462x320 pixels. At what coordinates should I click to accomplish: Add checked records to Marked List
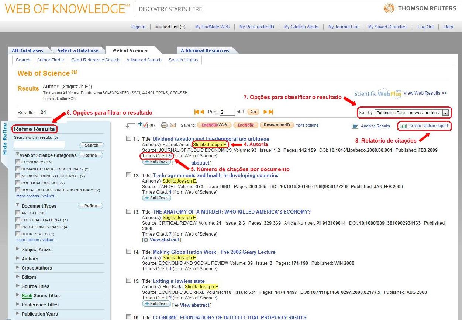[143, 125]
